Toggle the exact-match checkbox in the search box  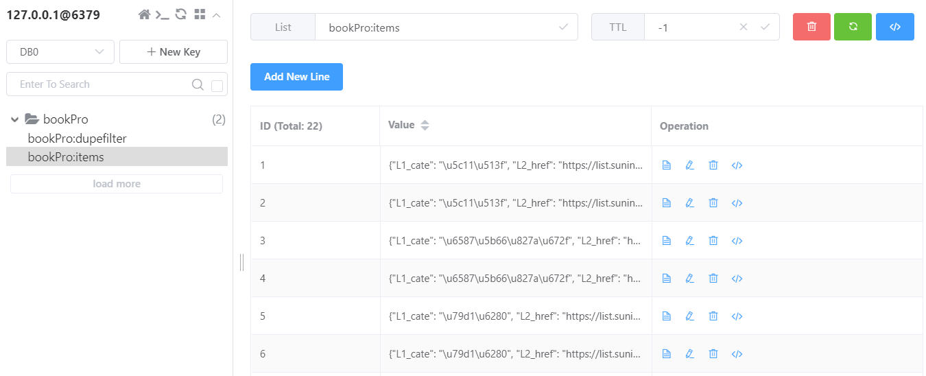(217, 86)
